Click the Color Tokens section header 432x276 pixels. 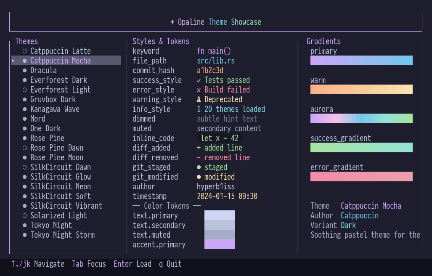(x=167, y=206)
